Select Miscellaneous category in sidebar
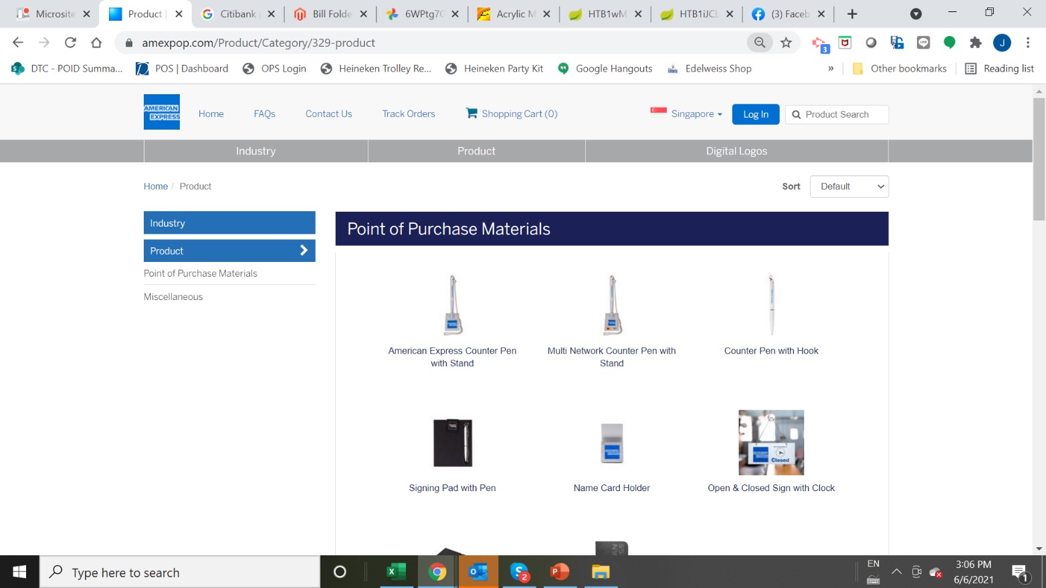This screenshot has height=588, width=1046. tap(173, 297)
